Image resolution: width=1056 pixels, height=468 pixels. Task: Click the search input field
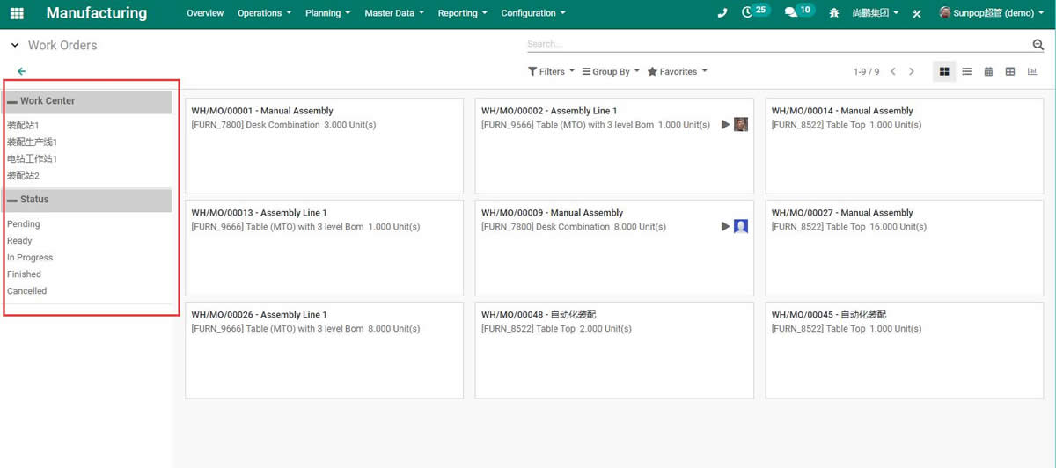click(x=774, y=44)
